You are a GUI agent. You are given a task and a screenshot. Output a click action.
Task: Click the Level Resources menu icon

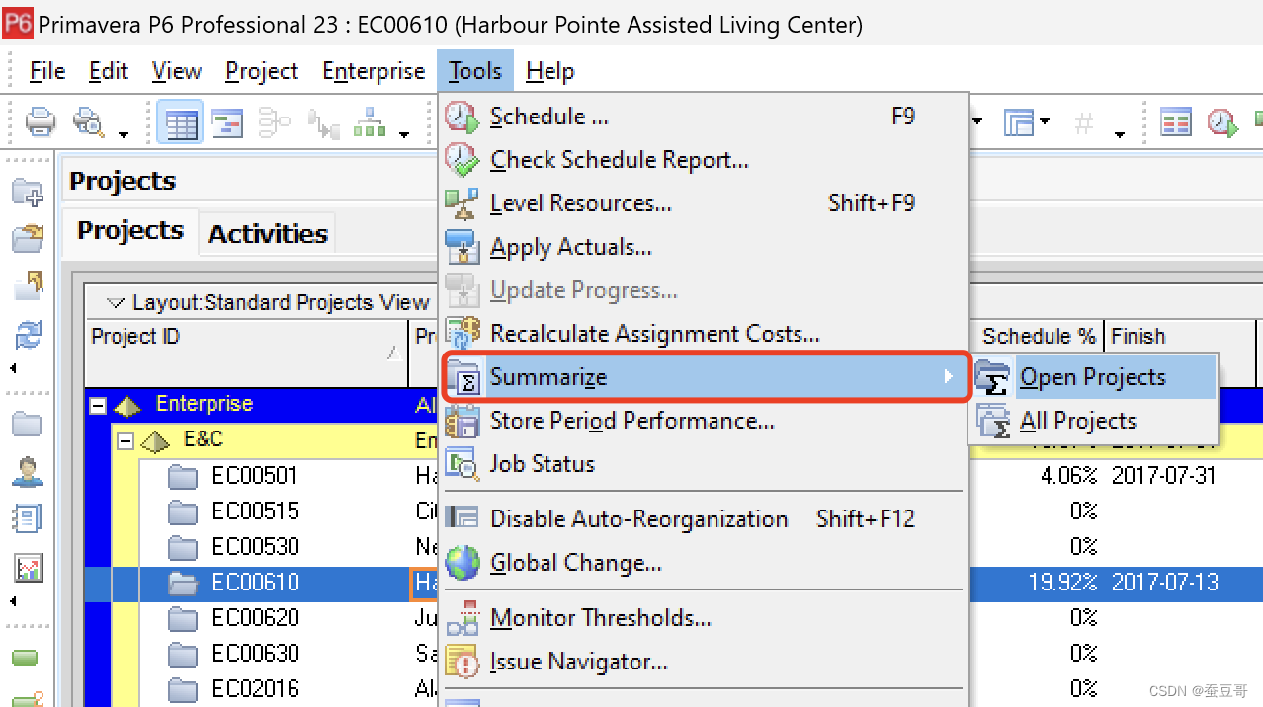[x=462, y=203]
